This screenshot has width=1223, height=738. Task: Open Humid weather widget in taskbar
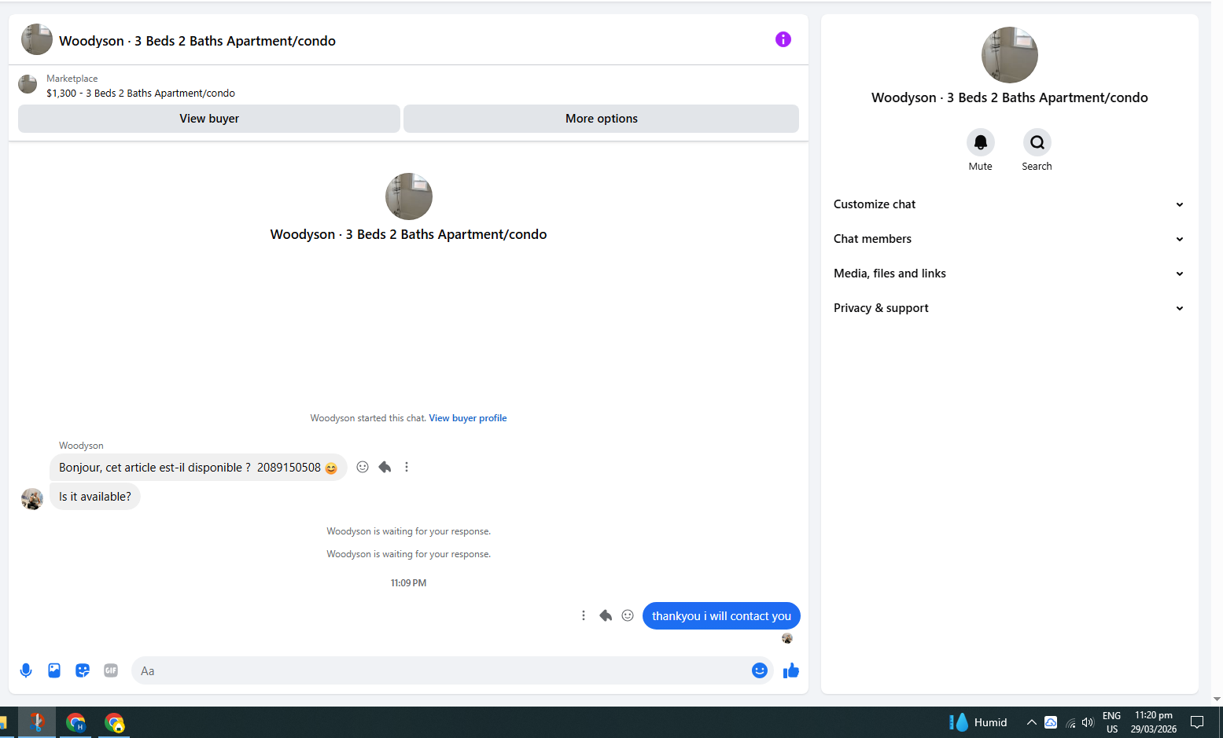point(978,722)
